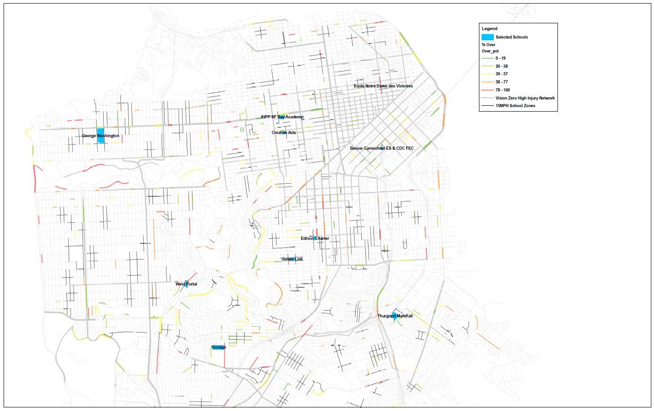This screenshot has width=654, height=411.
Task: Click the KIPP SF Bay Academy marker
Action: tap(282, 117)
